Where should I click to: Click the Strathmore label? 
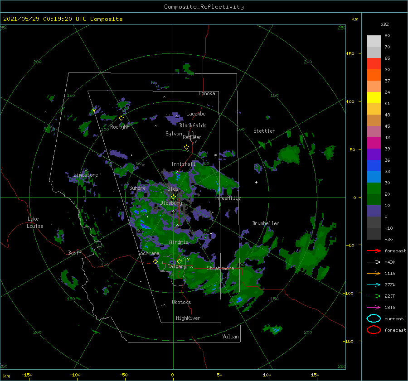(x=220, y=268)
